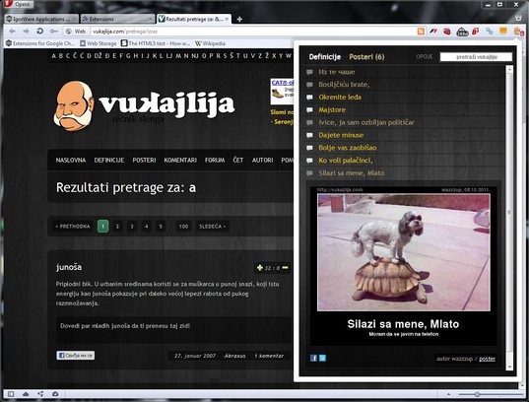Select the Bolje vas zaobišao entry
Image resolution: width=529 pixels, height=402 pixels.
coord(348,148)
